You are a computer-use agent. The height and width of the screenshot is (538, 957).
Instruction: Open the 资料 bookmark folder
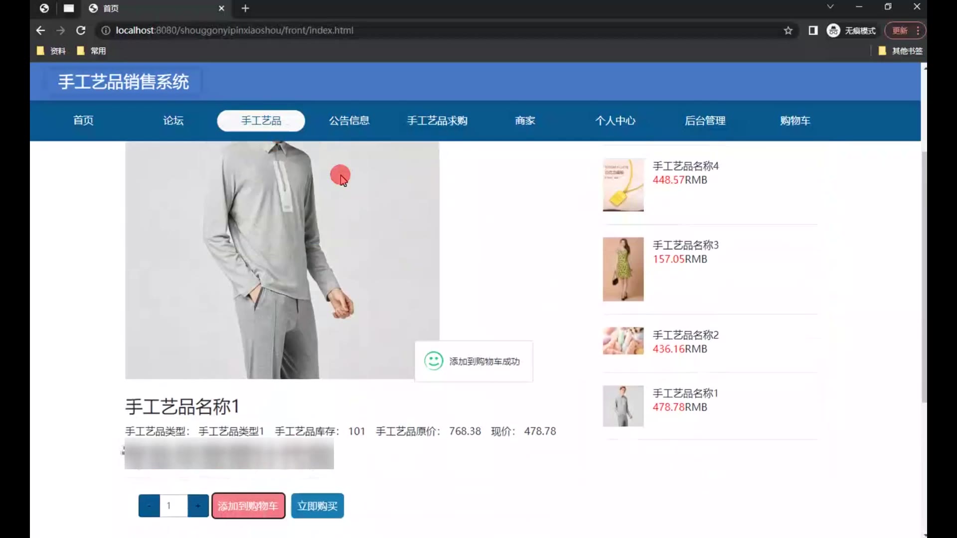tap(52, 51)
